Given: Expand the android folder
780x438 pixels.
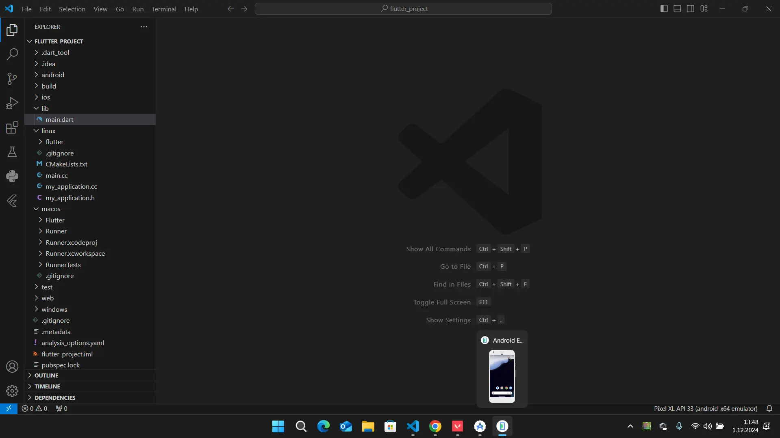Looking at the screenshot, I should pyautogui.click(x=90, y=75).
